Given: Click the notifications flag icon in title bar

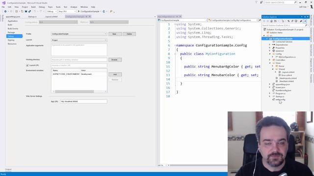Looking at the screenshot, I should 256,2.
